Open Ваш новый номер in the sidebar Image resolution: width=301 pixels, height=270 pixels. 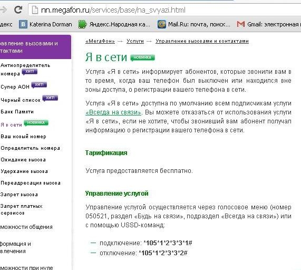(x=23, y=137)
